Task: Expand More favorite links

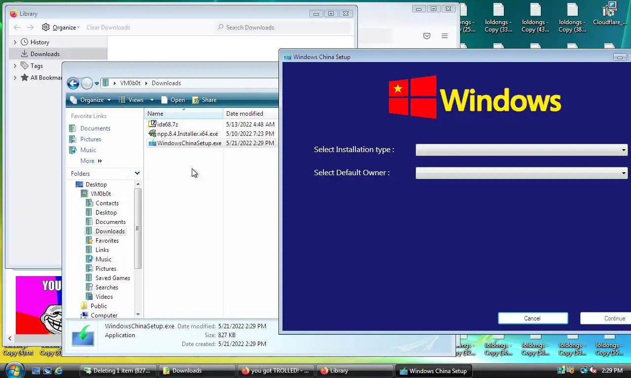Action: [x=91, y=161]
